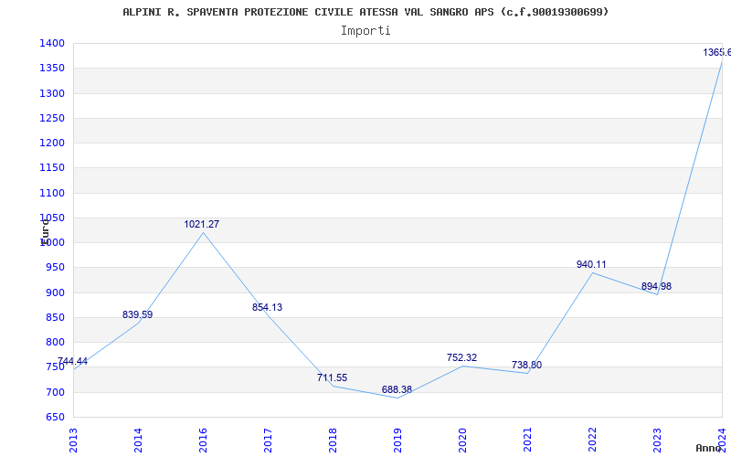Image resolution: width=731 pixels, height=457 pixels.
Task: Select the 2019 x-axis year label
Action: click(x=397, y=441)
